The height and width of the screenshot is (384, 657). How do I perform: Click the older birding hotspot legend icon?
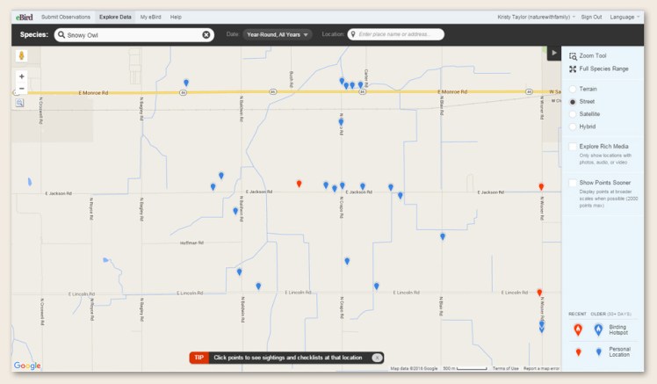pyautogui.click(x=598, y=330)
